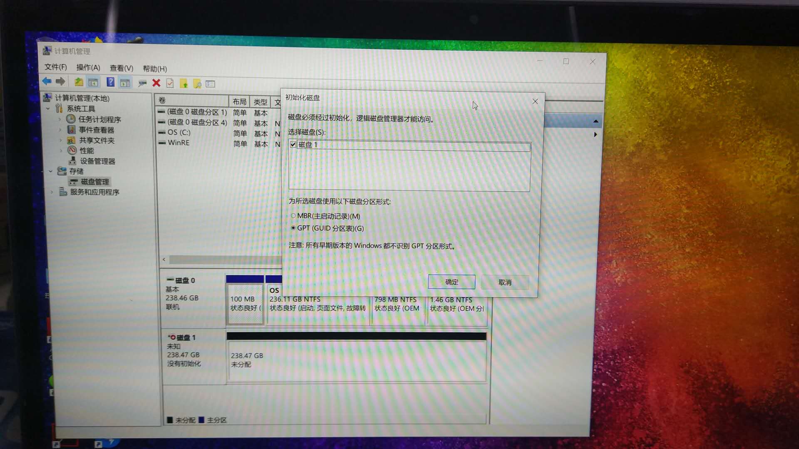Click the folder with magnifier search icon
The height and width of the screenshot is (449, 799).
click(x=197, y=84)
